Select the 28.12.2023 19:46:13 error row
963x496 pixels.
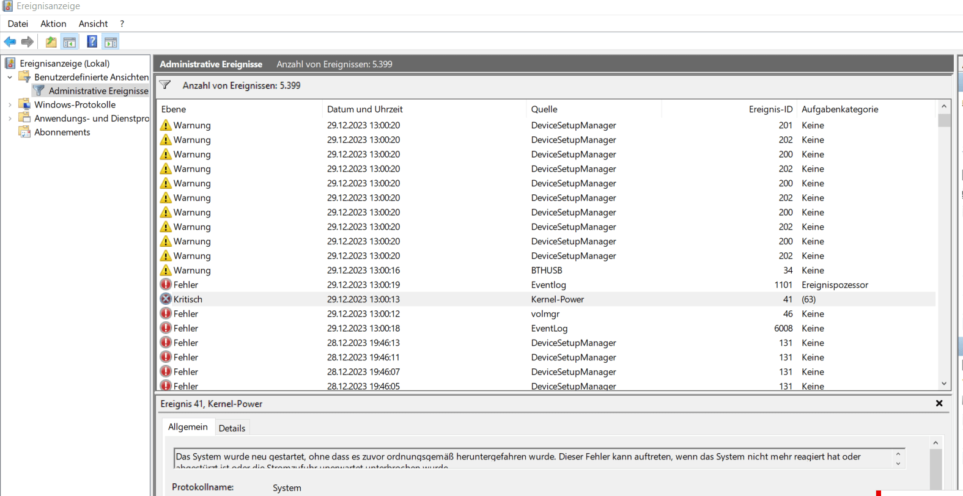[546, 343]
